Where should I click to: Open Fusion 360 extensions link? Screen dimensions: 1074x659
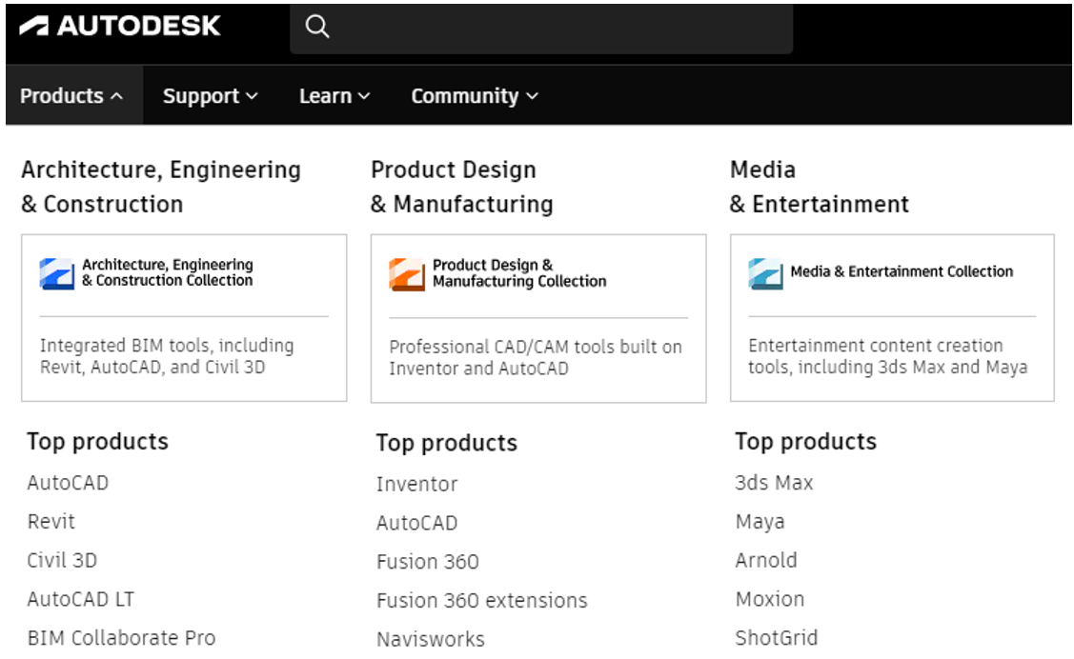[x=481, y=601]
